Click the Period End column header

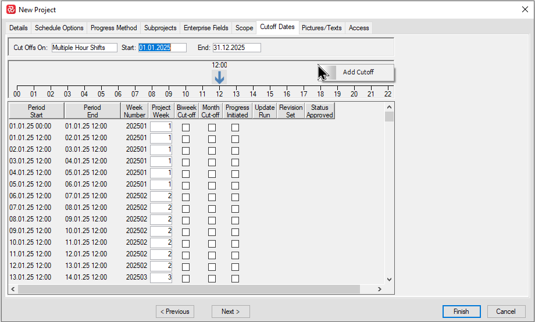[x=92, y=111]
